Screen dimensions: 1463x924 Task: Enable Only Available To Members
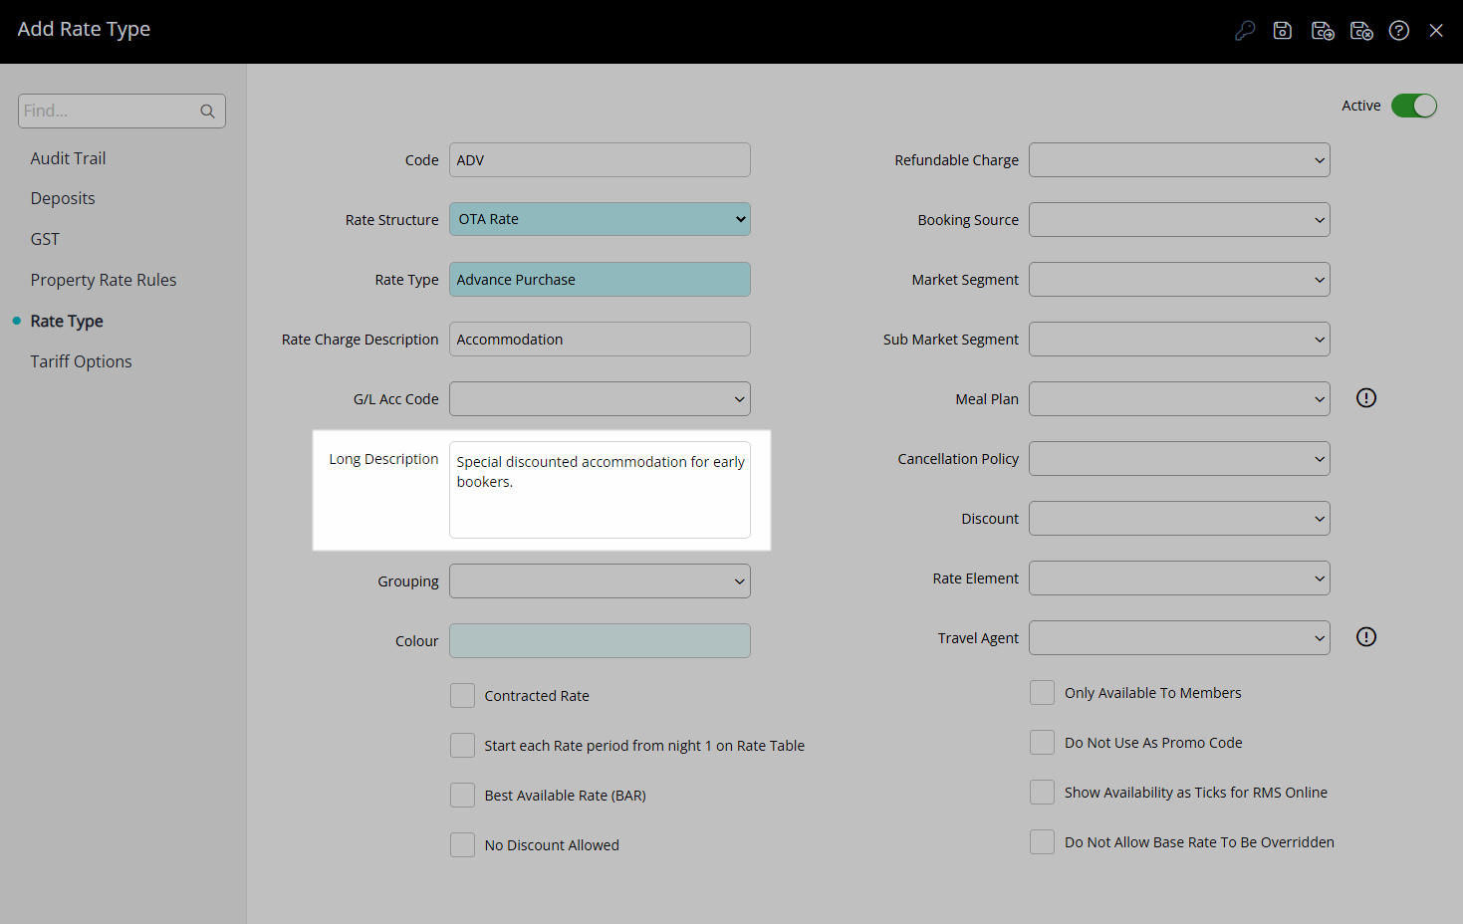coord(1042,693)
